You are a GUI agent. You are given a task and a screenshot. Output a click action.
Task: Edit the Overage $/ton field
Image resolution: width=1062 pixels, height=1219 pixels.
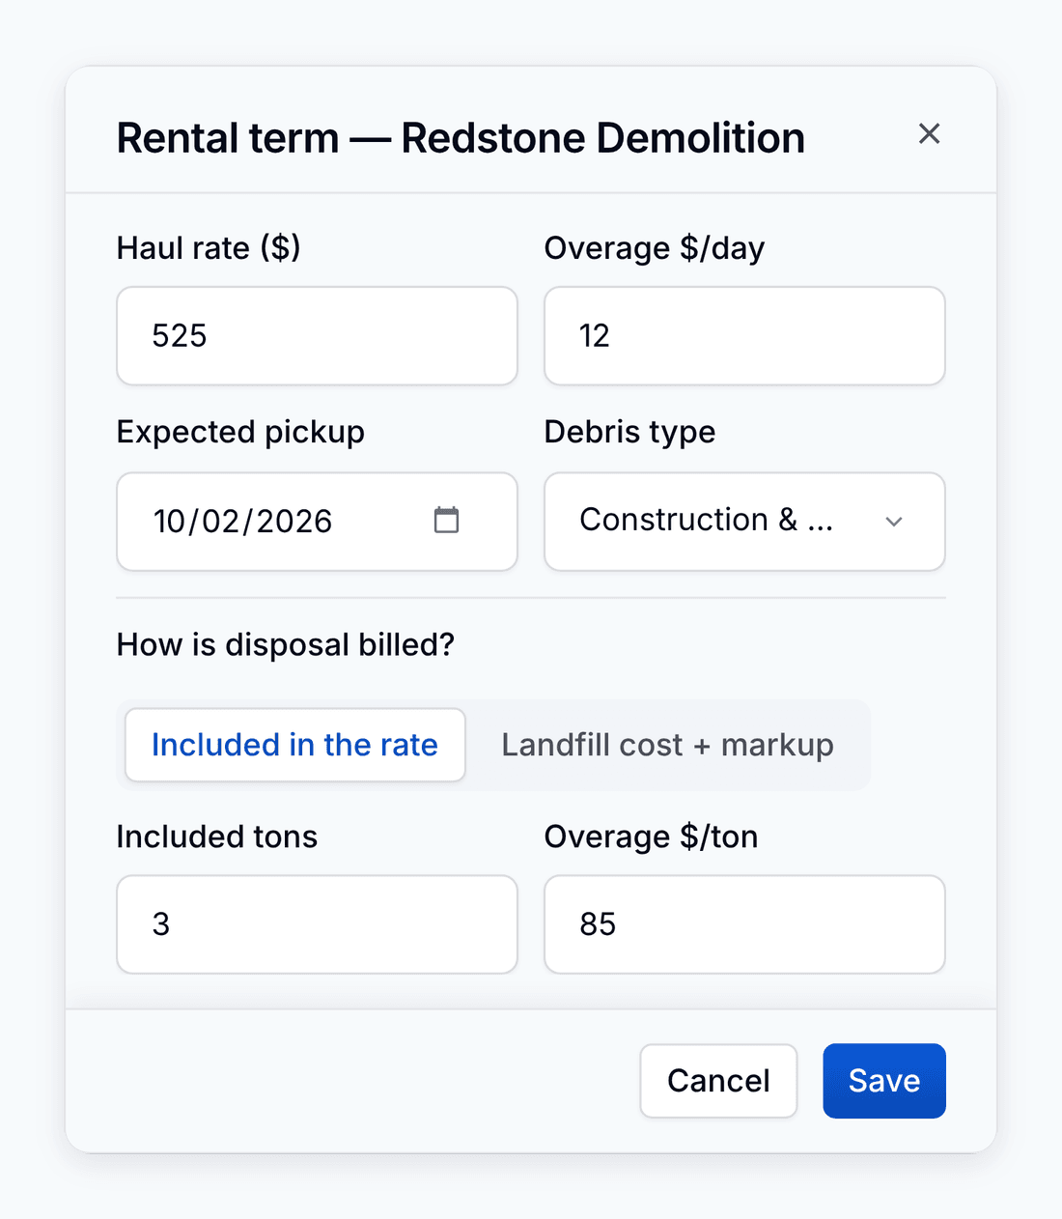click(x=744, y=924)
